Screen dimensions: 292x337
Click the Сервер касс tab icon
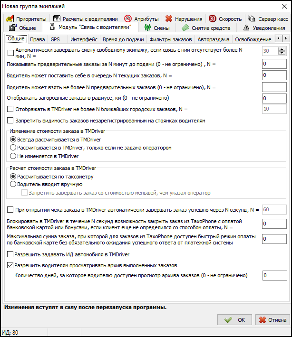(x=252, y=19)
